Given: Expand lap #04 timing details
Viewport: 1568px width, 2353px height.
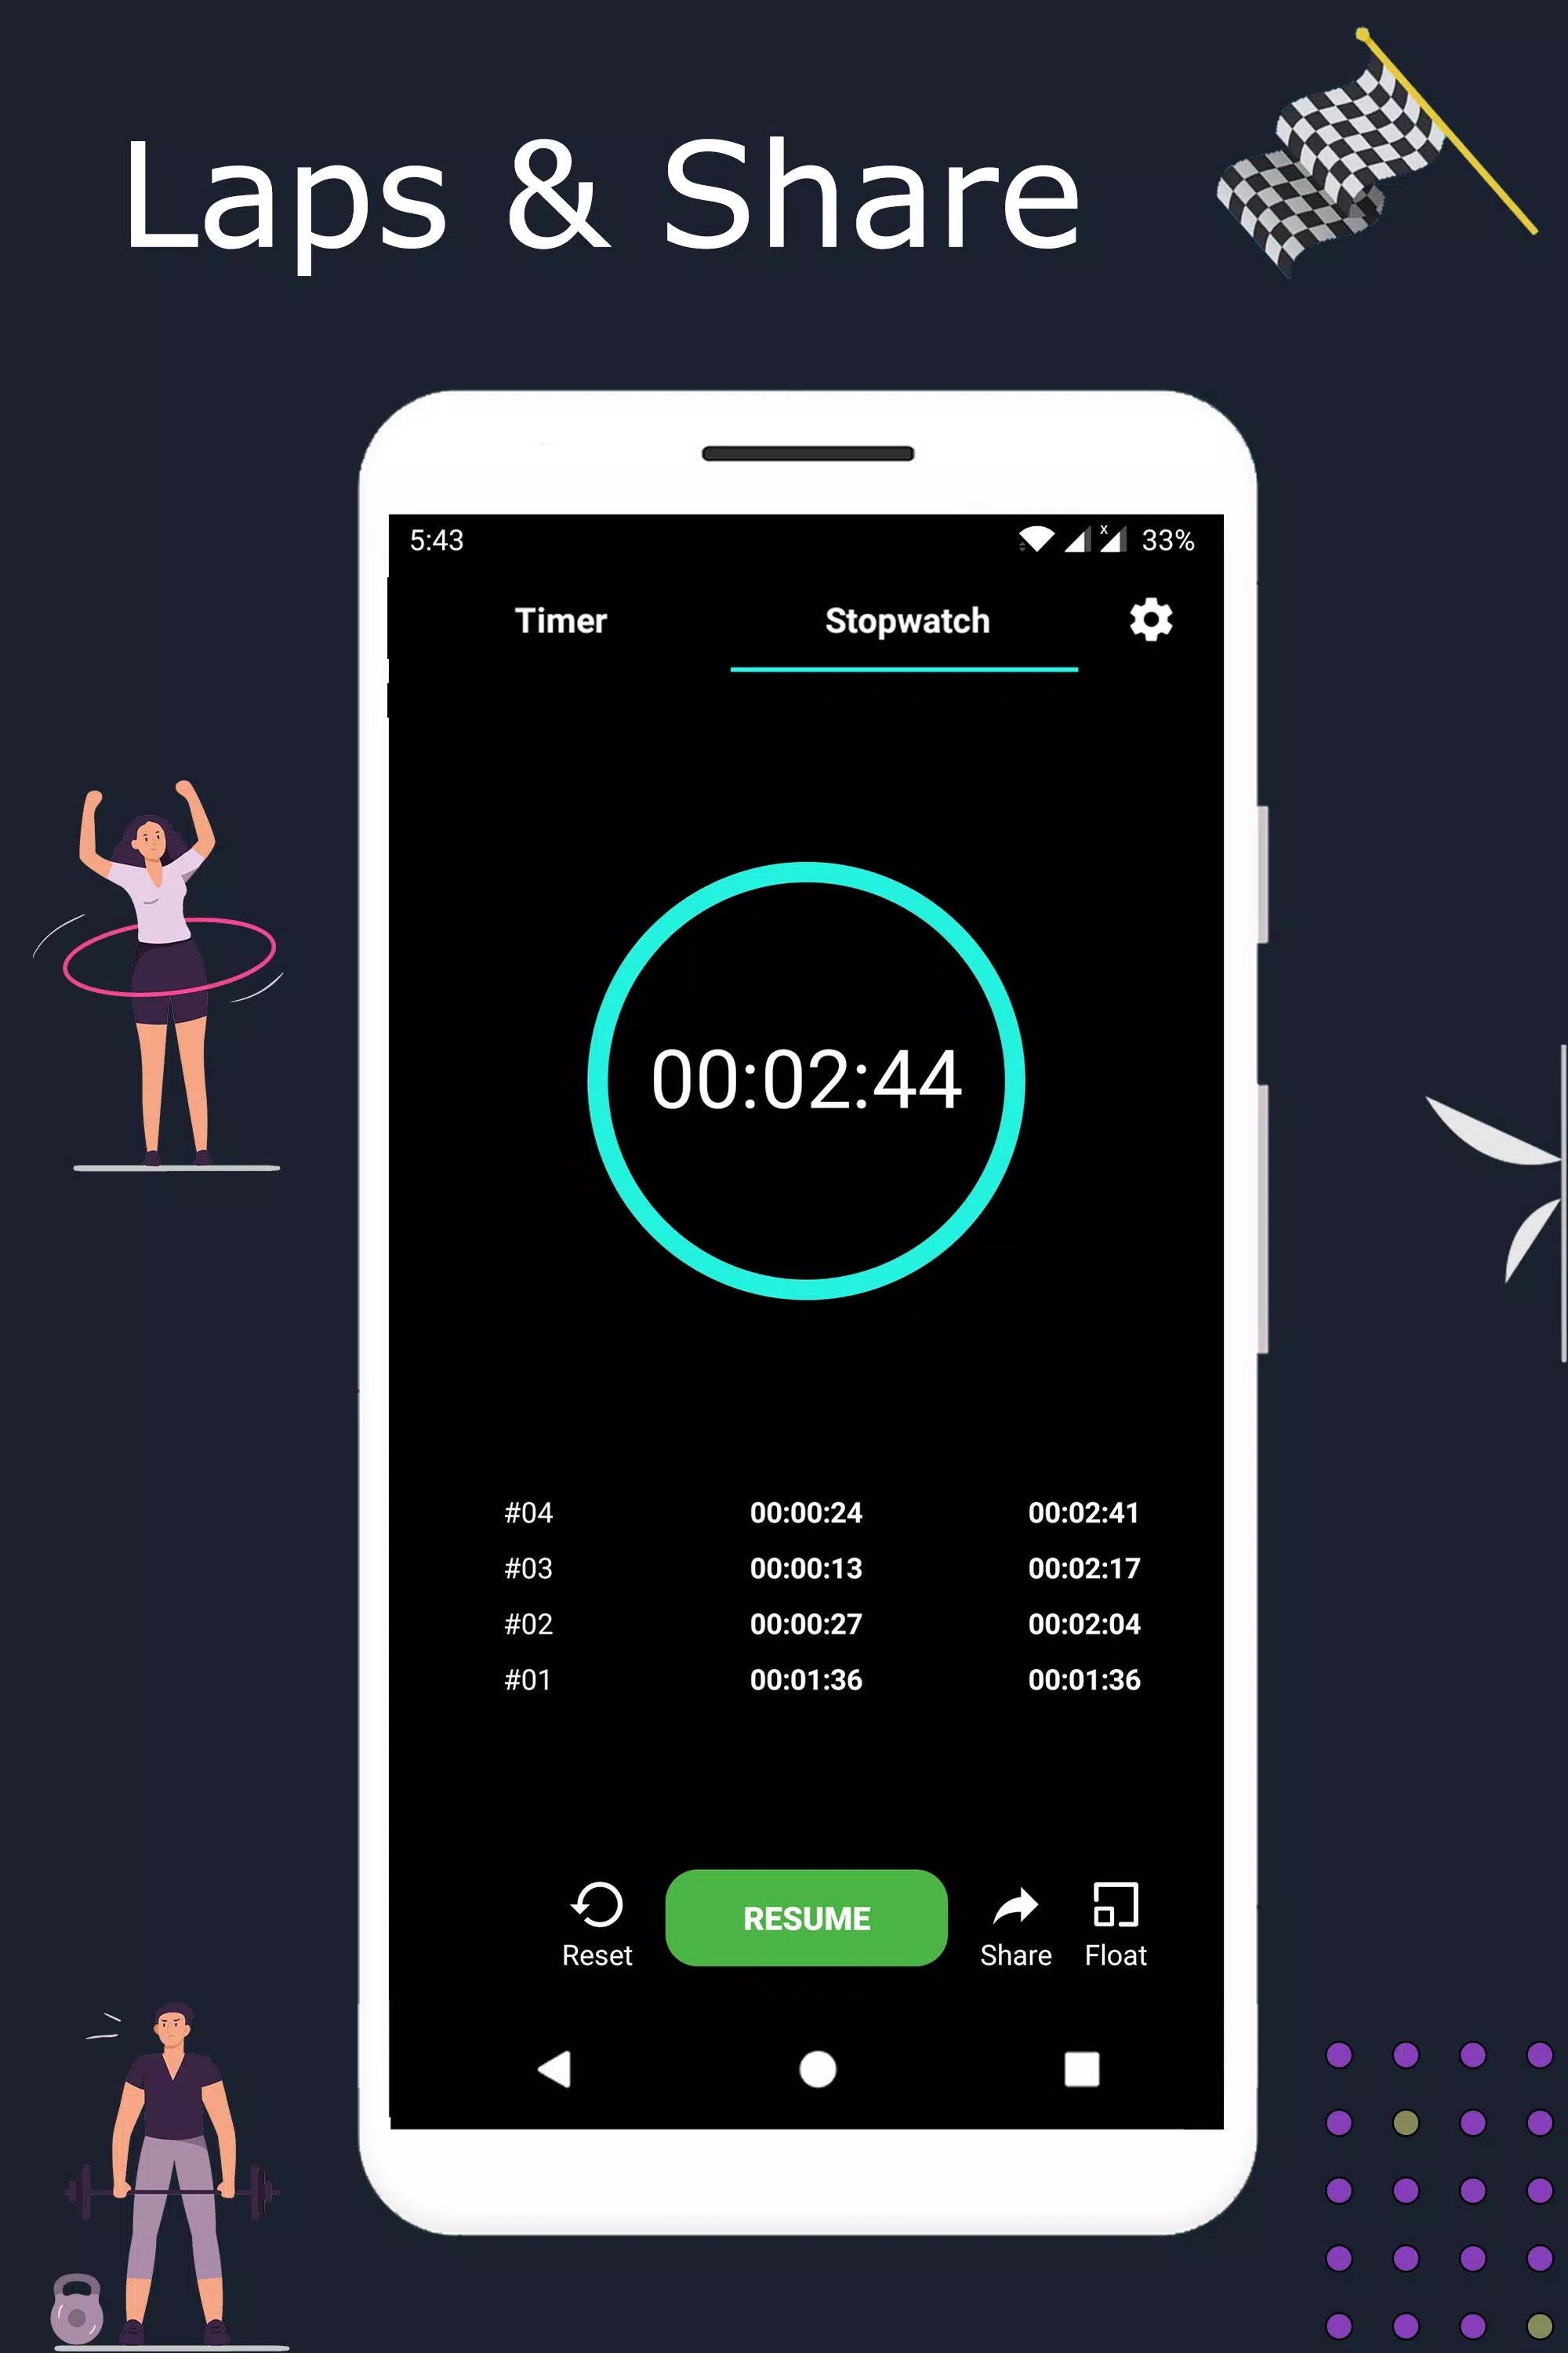Looking at the screenshot, I should (805, 1511).
